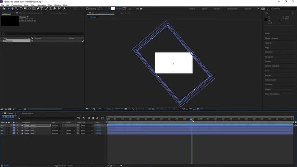Select the Rectangle shape tool
The height and width of the screenshot is (167, 297).
click(x=34, y=9)
